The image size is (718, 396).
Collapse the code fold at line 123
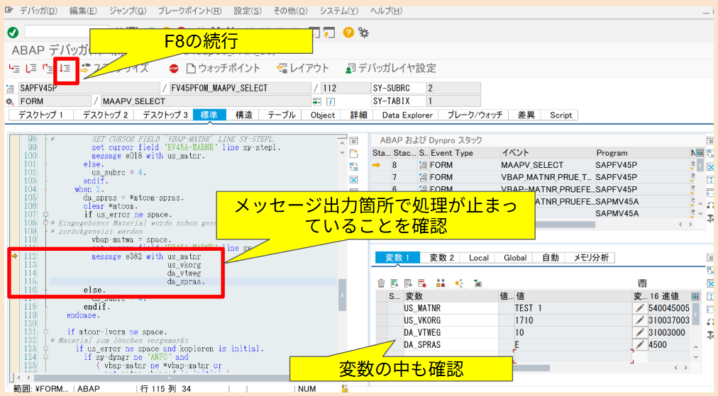click(46, 349)
